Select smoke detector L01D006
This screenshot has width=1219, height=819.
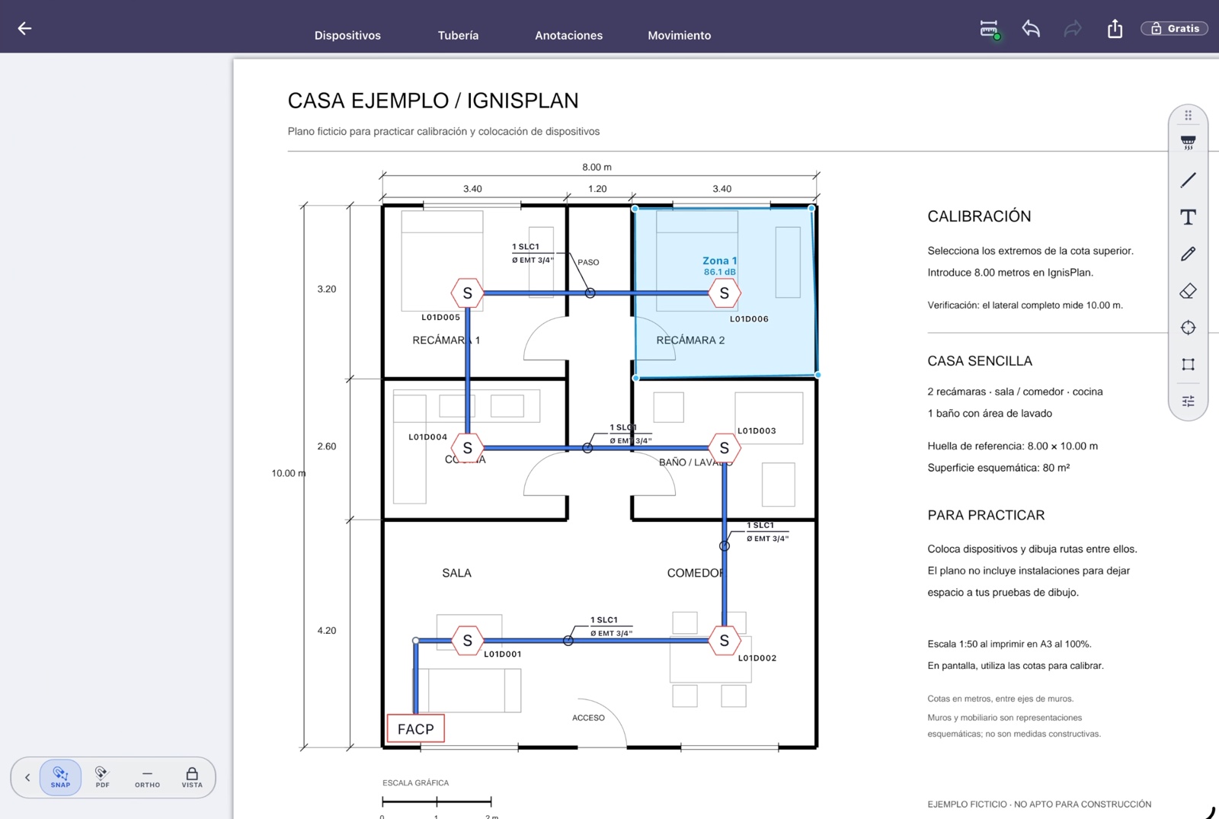(x=724, y=293)
